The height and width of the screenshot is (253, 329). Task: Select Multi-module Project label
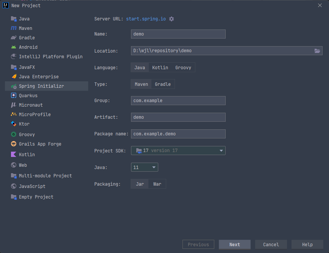(x=45, y=175)
